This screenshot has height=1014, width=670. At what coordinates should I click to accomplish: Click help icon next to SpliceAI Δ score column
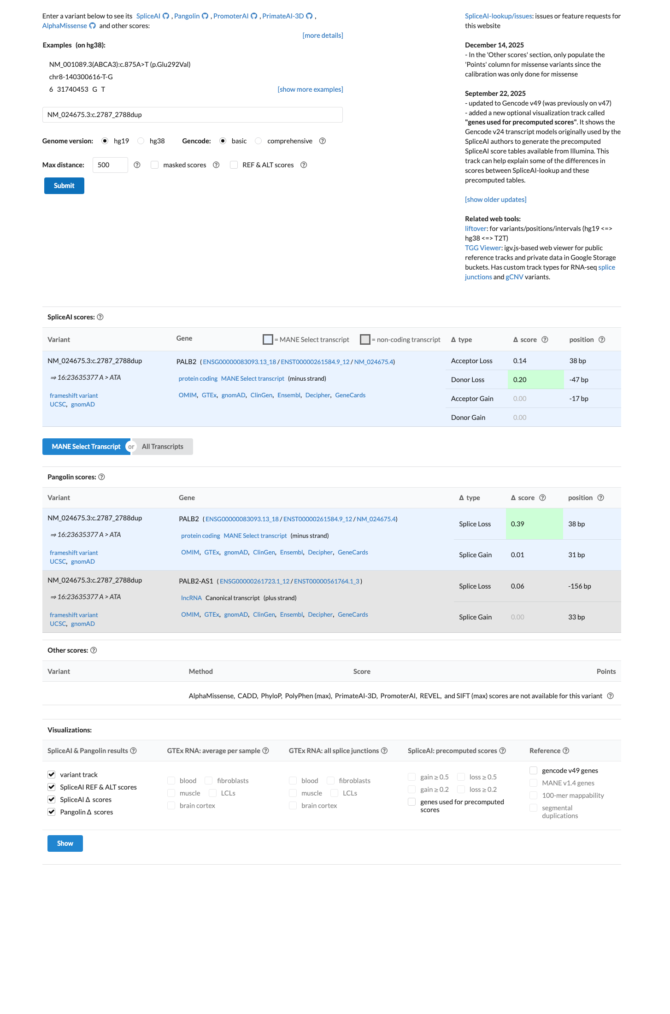pos(545,340)
